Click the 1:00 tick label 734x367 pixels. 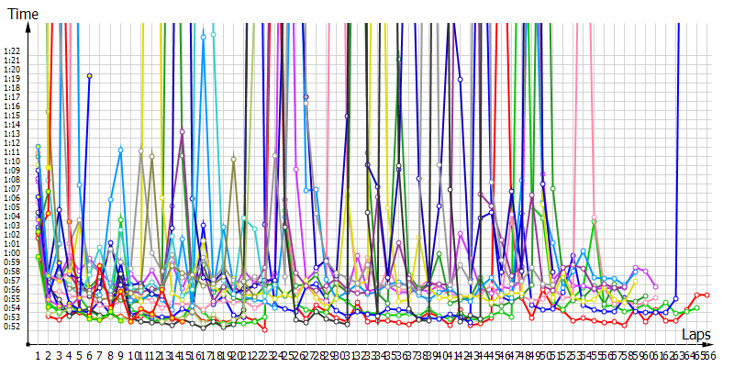point(12,253)
